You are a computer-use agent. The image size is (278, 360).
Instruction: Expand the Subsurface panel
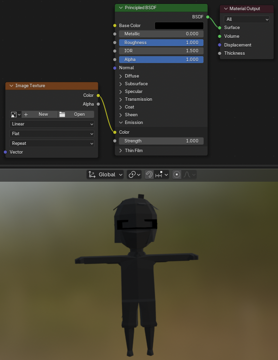pos(121,84)
